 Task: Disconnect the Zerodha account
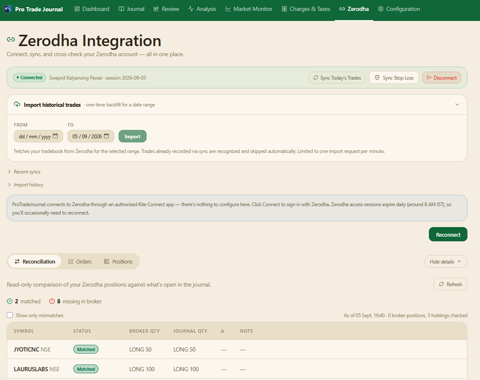point(441,78)
